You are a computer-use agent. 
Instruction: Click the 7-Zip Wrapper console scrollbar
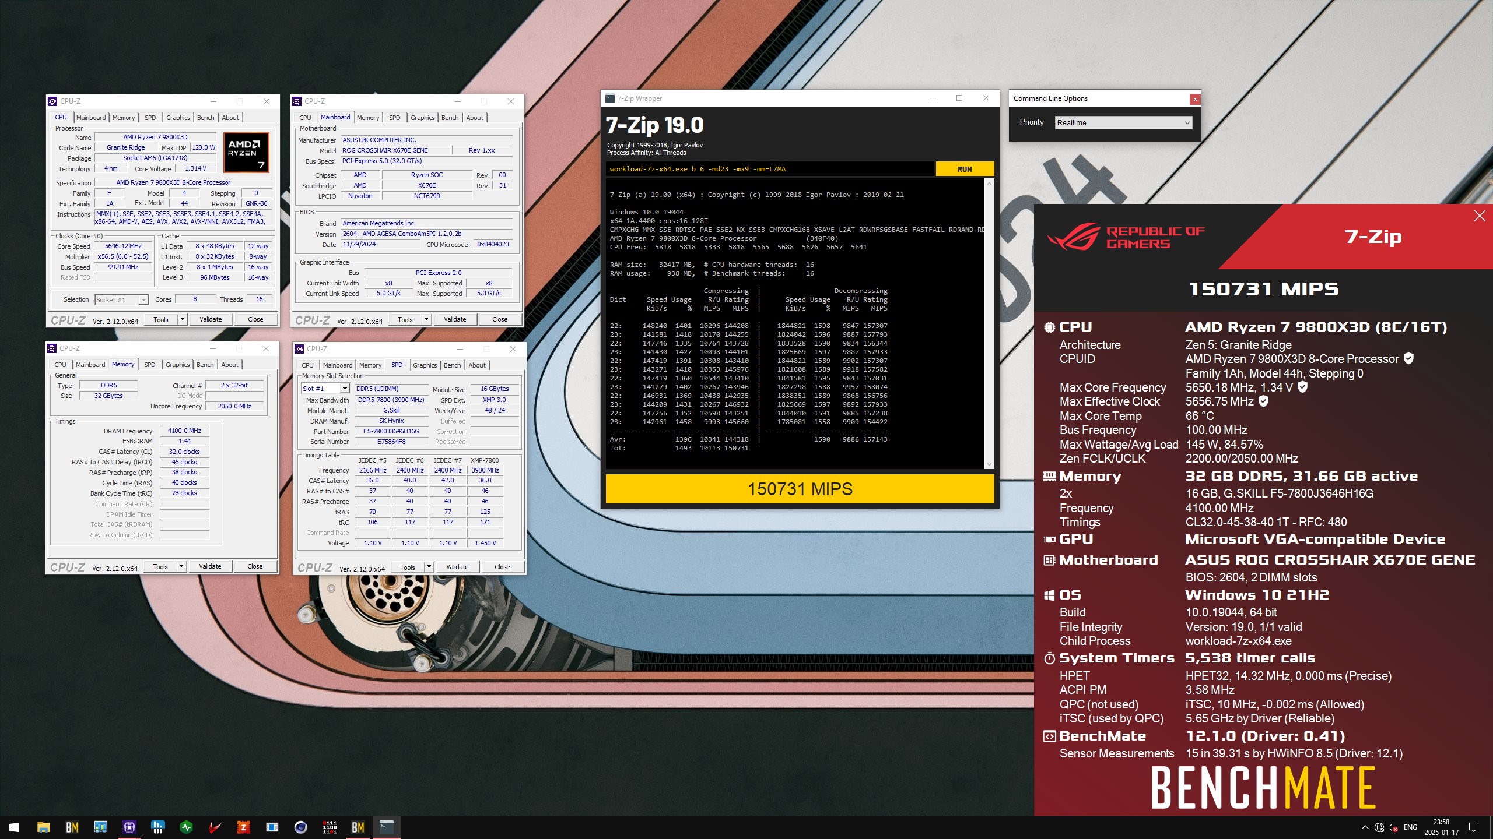click(x=989, y=323)
